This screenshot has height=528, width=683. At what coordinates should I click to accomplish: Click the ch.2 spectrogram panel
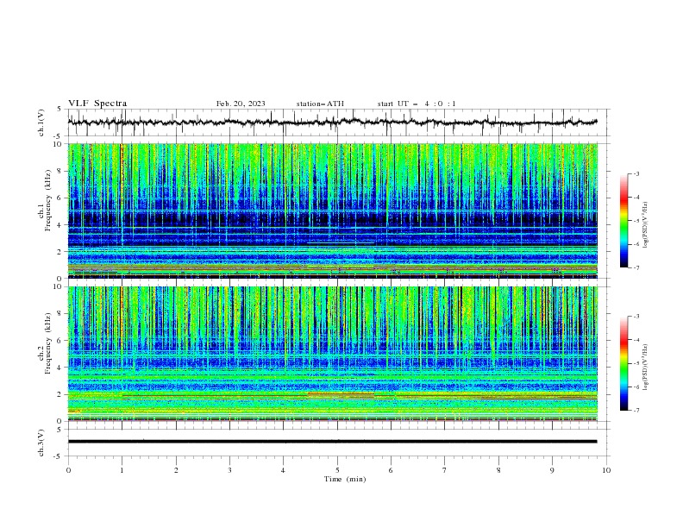(x=333, y=354)
